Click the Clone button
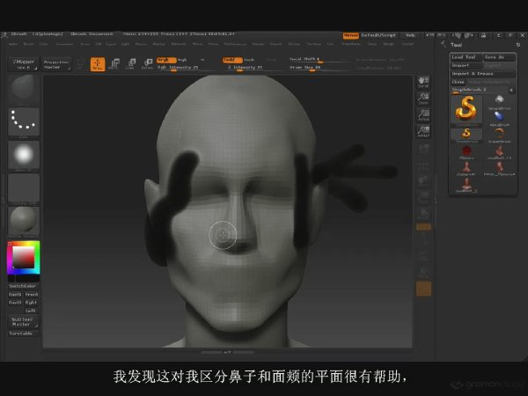This screenshot has width=528, height=396. pyautogui.click(x=458, y=82)
